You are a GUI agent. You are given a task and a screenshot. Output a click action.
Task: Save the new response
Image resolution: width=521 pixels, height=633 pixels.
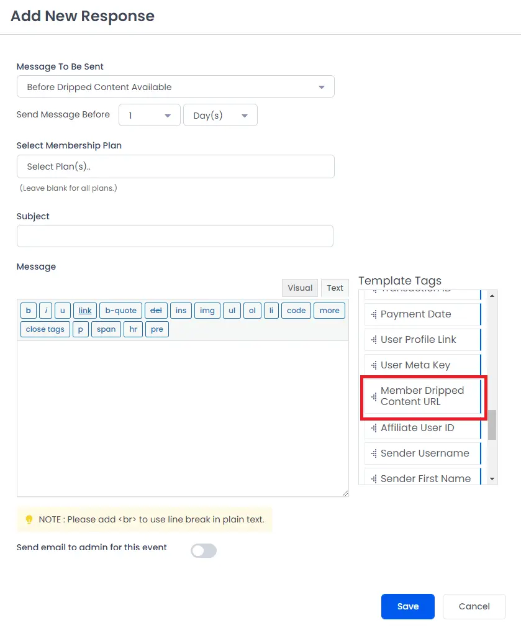[408, 606]
